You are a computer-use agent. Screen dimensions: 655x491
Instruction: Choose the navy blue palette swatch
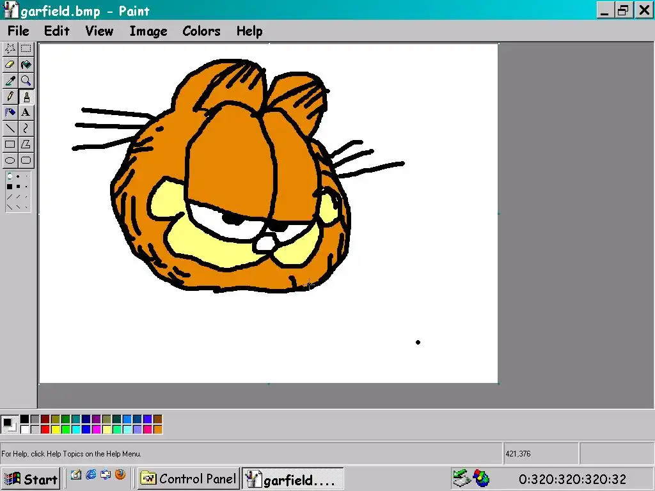(86, 419)
